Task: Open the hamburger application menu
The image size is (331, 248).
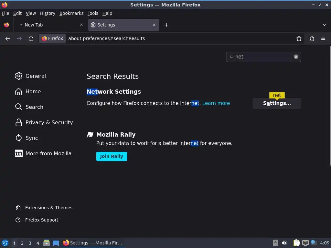Action: (x=323, y=39)
